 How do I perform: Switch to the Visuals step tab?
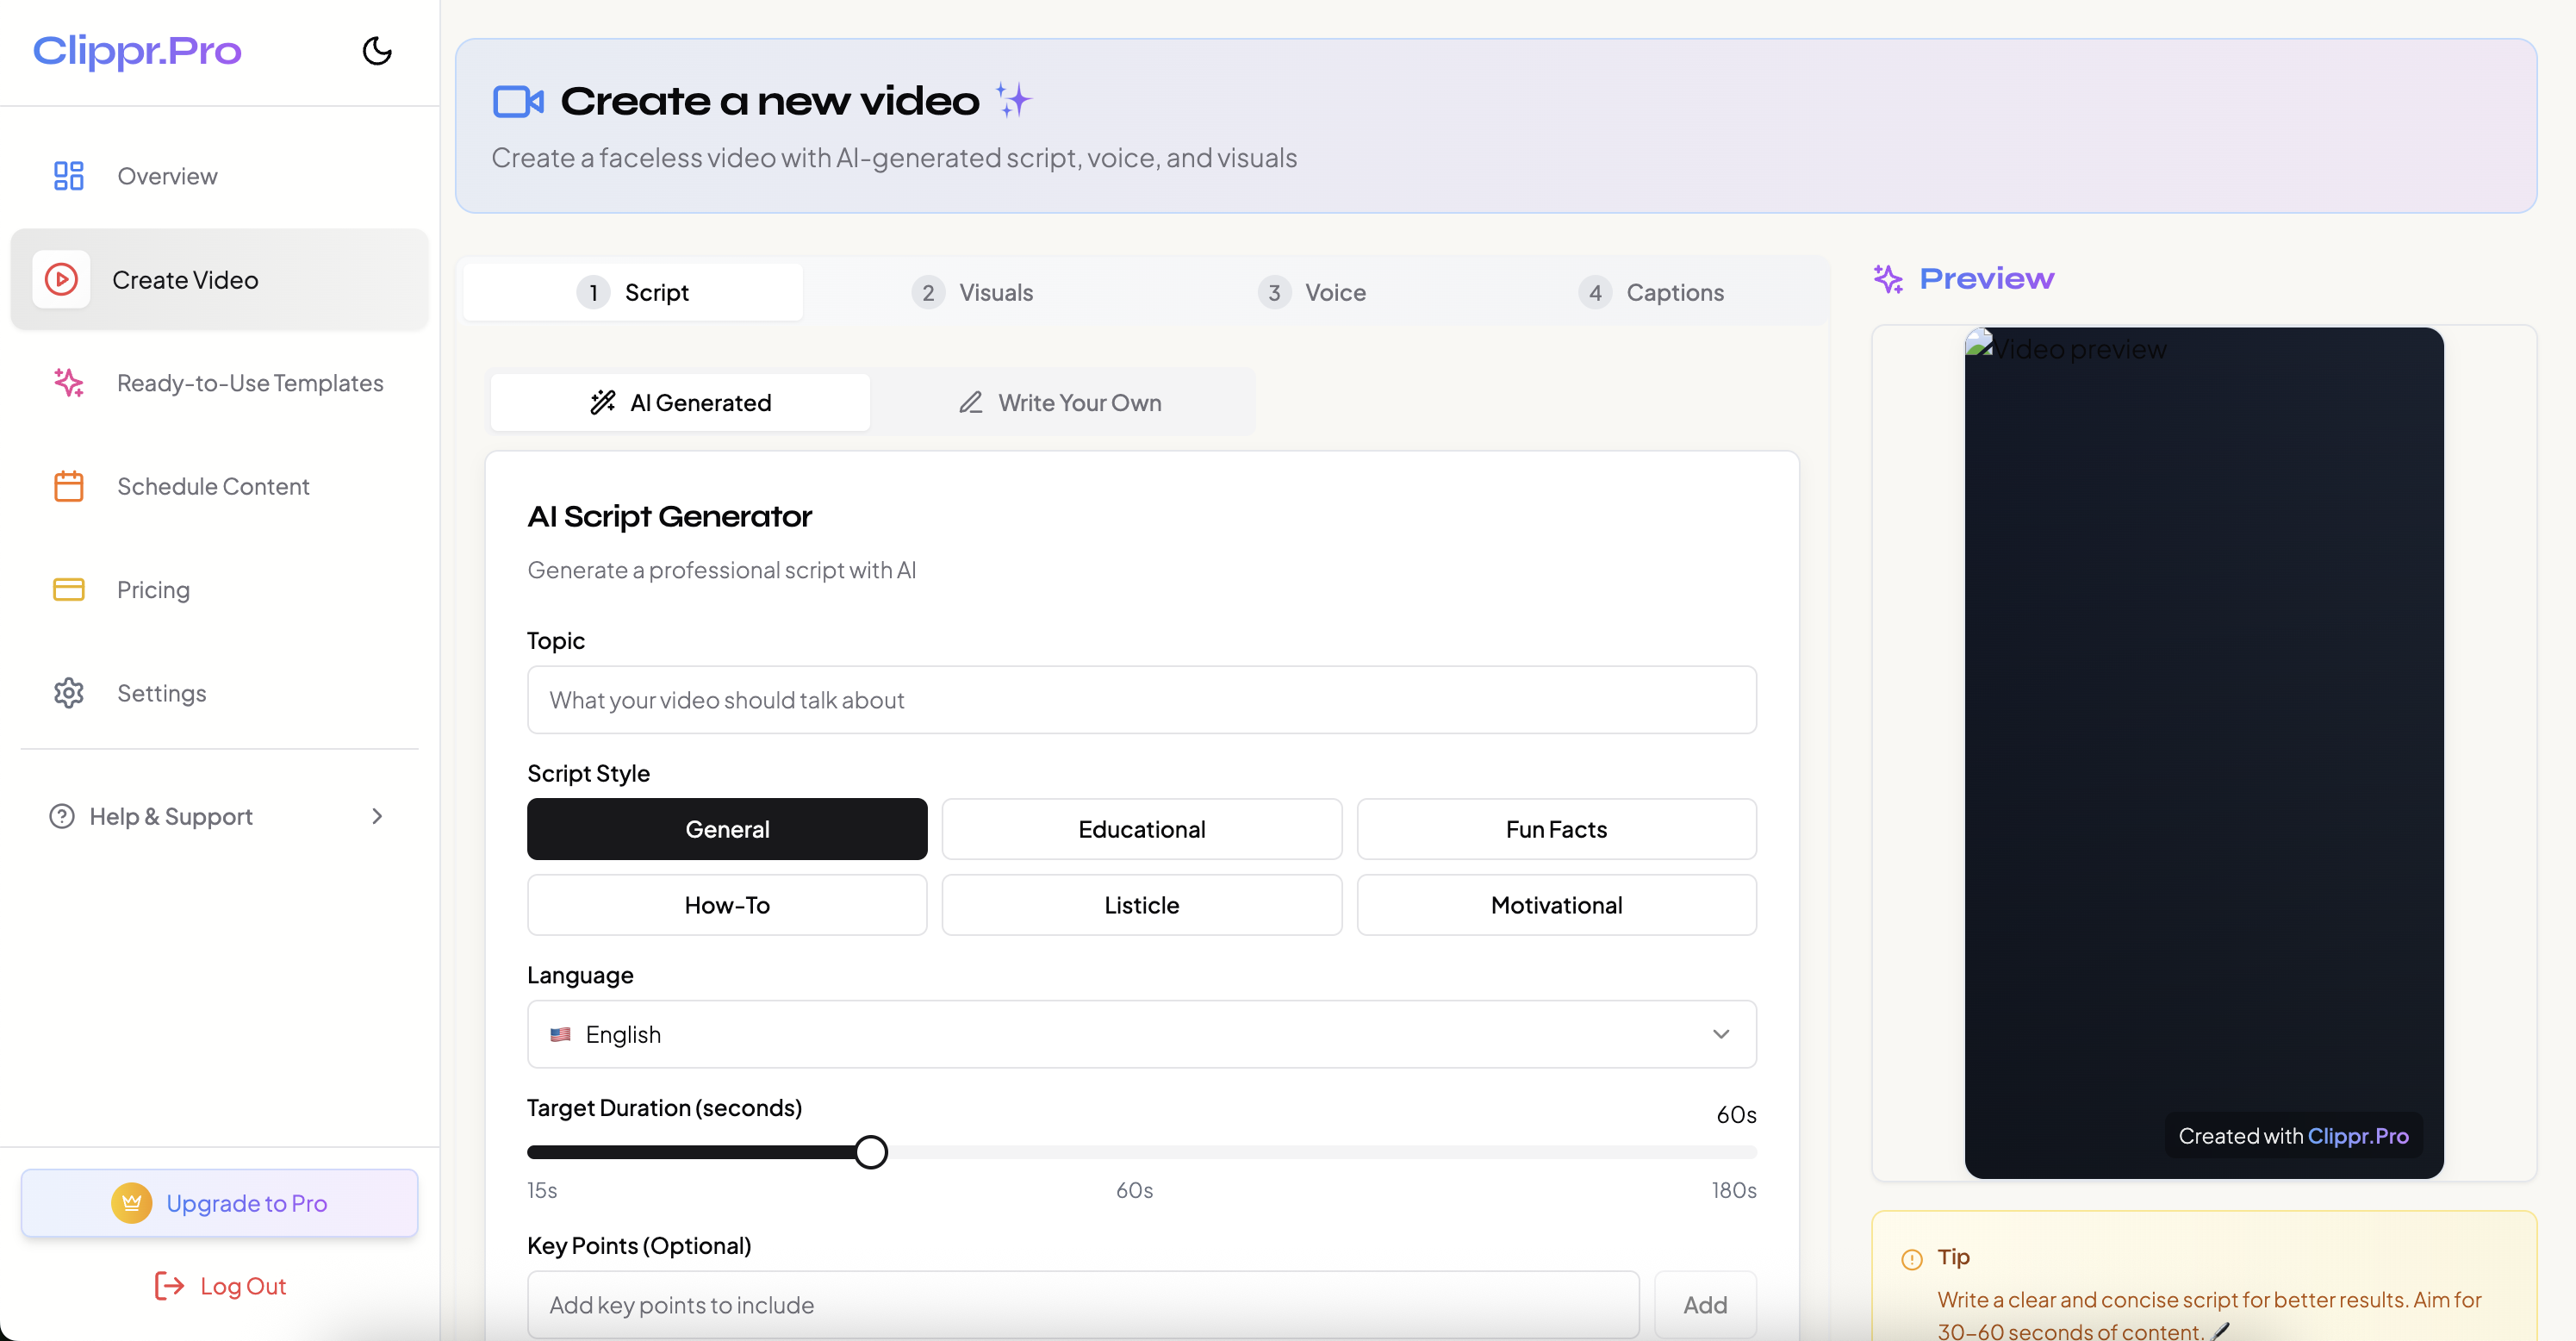click(973, 292)
